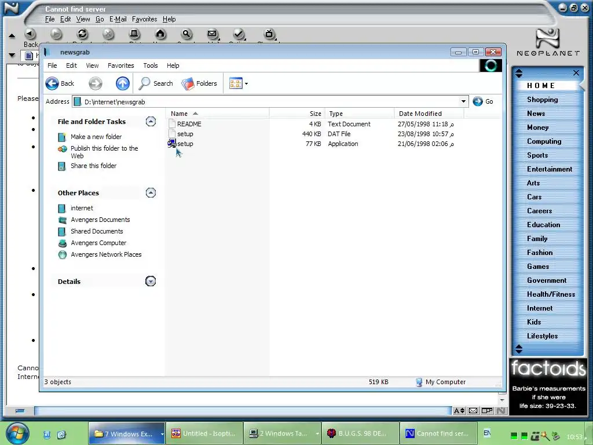Collapse Other Places panel
593x445 pixels.
[x=151, y=192]
